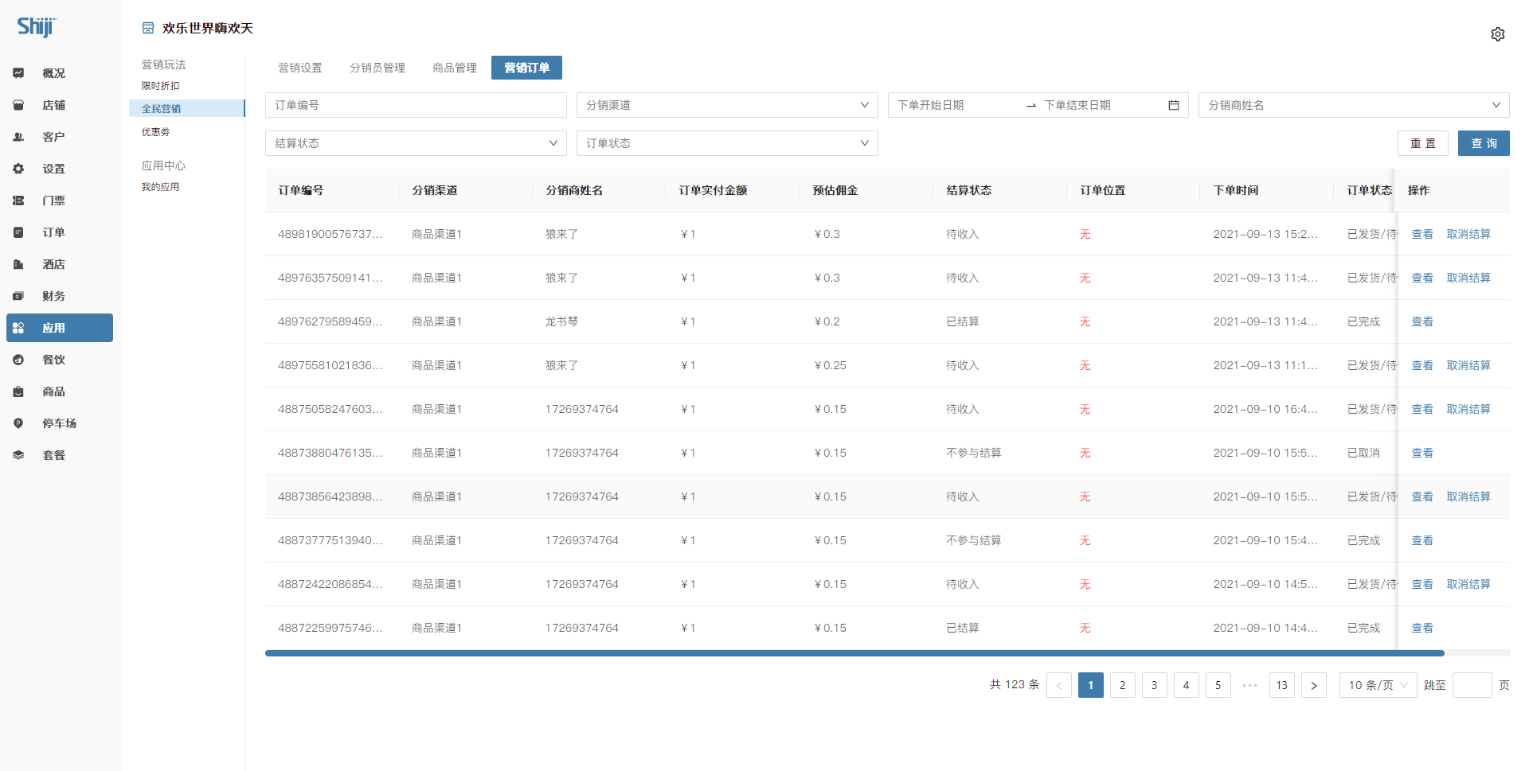
Task: Focus the 订单编号 input field
Action: coord(416,105)
